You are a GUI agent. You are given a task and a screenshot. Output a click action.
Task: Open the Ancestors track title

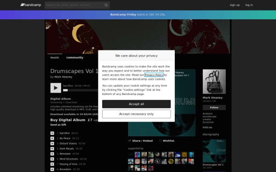65,169
